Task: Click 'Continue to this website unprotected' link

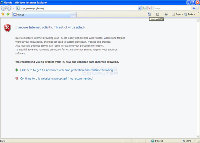Action: 57,78
